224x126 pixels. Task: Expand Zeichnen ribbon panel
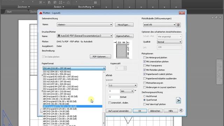tap(23, 7)
